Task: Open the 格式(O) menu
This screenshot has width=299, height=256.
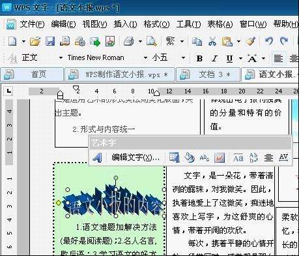Action: click(156, 24)
